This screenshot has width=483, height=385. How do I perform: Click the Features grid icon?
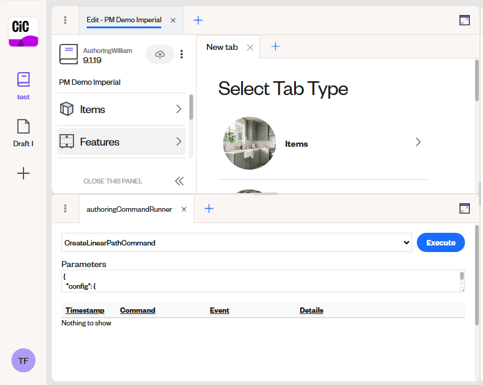pyautogui.click(x=67, y=142)
